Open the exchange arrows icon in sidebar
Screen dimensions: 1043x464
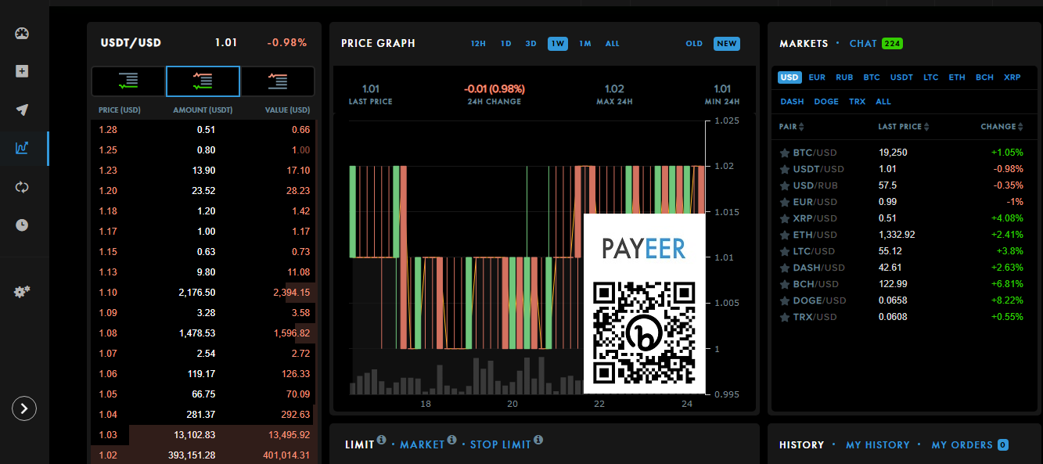tap(22, 187)
